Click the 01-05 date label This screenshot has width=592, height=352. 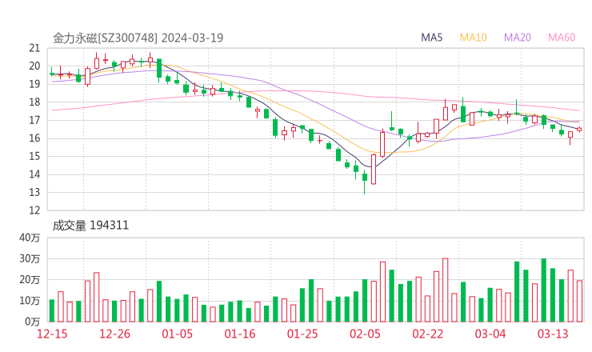click(177, 334)
